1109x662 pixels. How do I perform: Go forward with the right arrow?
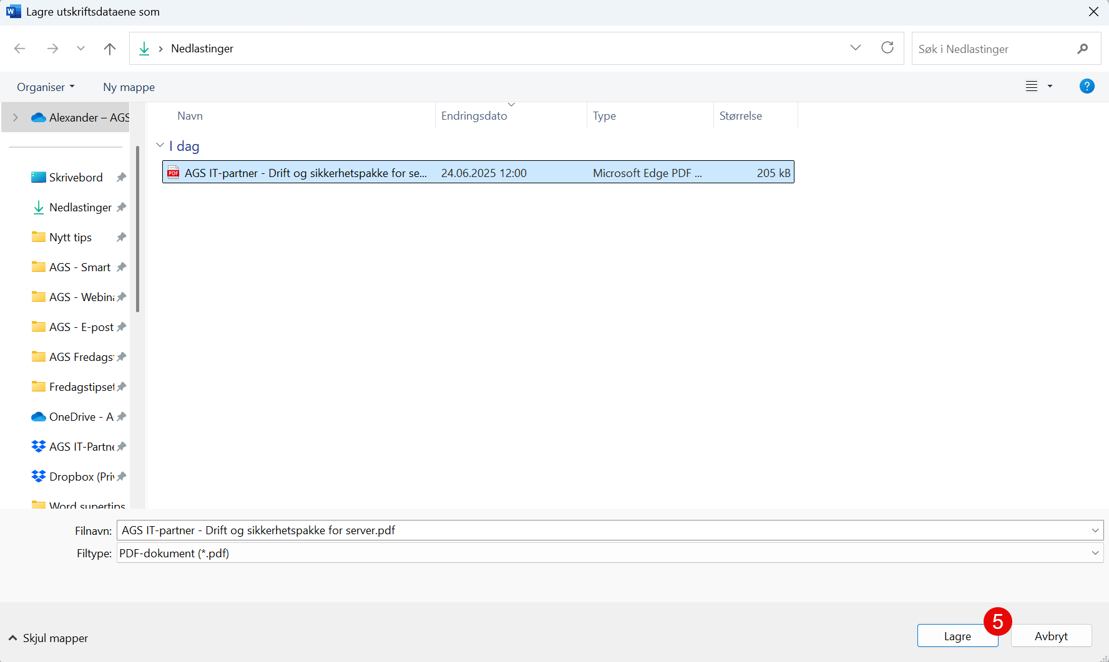53,49
